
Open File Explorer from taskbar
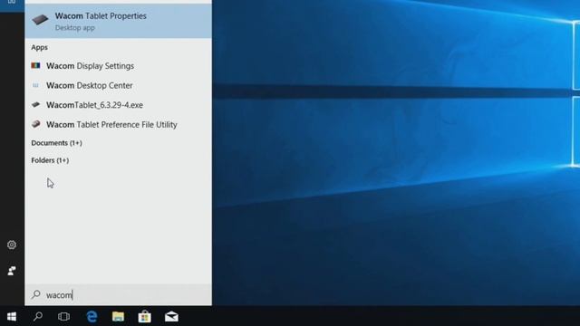point(118,316)
